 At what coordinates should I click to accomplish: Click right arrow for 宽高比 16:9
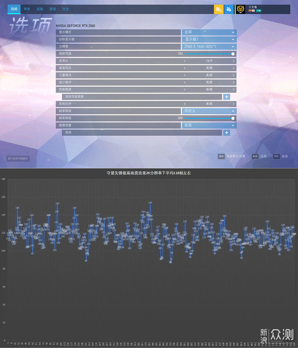click(233, 61)
